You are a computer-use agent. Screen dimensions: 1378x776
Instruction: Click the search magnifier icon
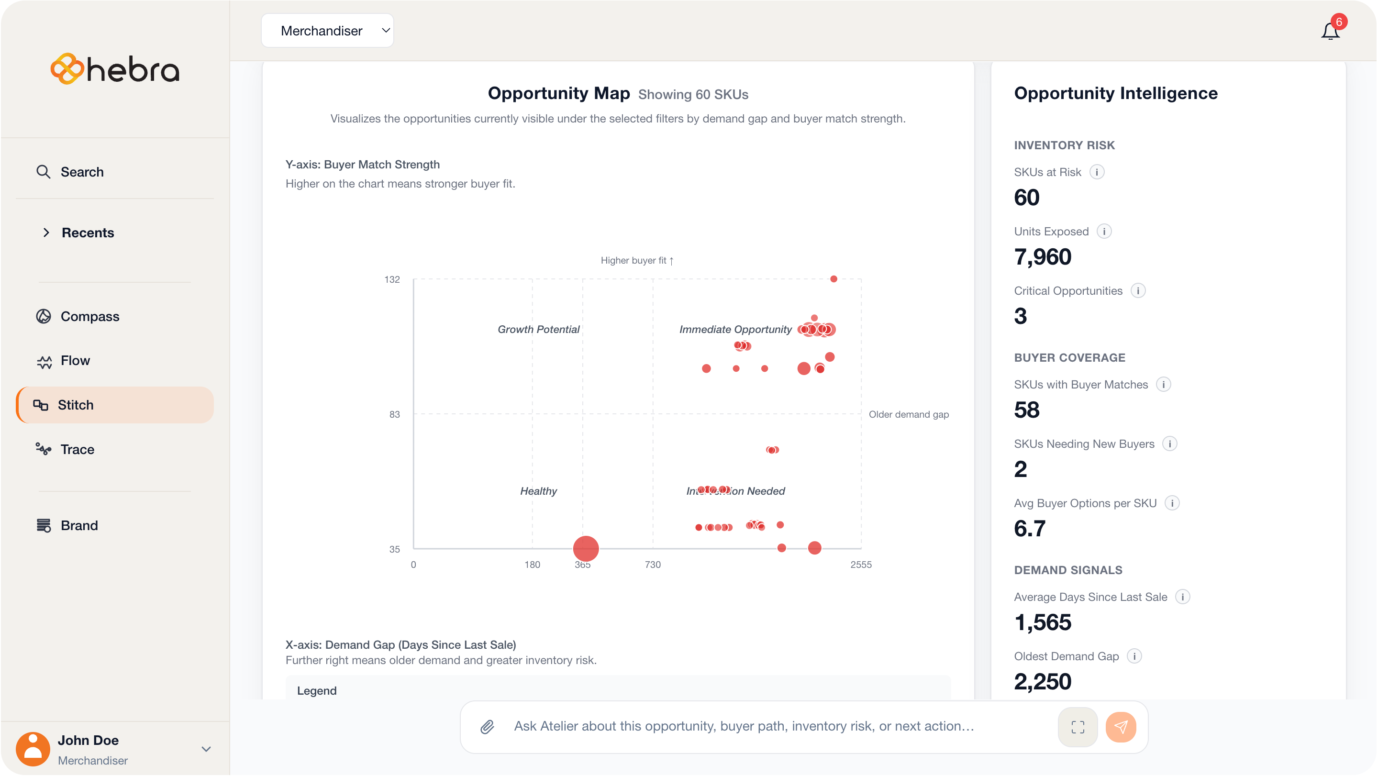coord(43,172)
